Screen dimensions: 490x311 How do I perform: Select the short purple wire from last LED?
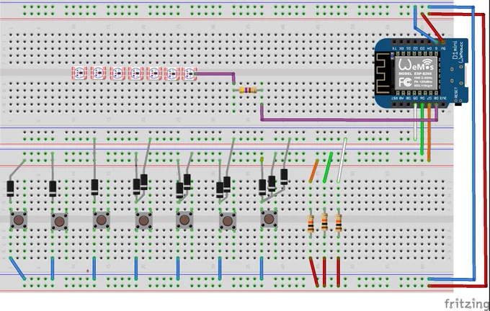(x=215, y=74)
